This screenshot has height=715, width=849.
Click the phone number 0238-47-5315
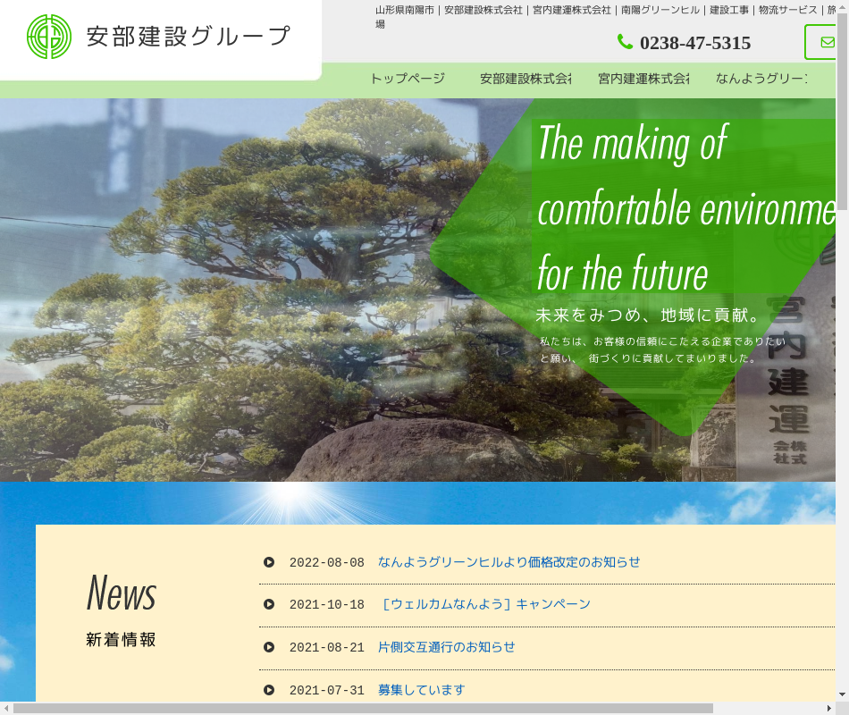[x=694, y=43]
